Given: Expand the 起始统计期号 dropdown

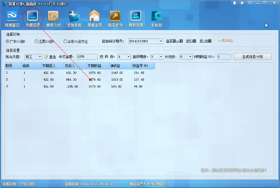Looking at the screenshot, I should click(x=161, y=41).
